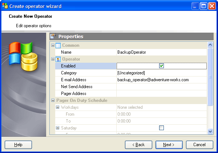This screenshot has width=218, height=153.
Task: Click the SQL database logo image
Action: click(x=23, y=57)
